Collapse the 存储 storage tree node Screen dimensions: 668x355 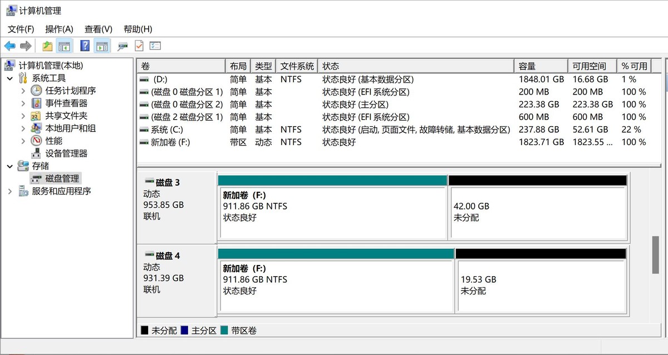point(10,166)
